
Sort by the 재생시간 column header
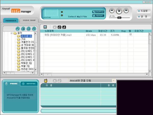pos(103,31)
